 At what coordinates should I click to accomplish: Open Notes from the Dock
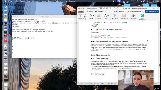6,20
